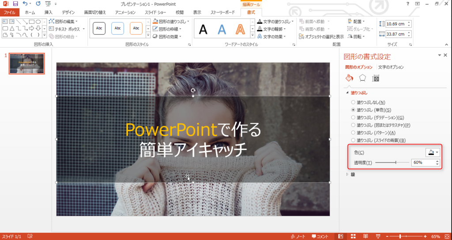Save the presentation via the quick access icon

pos(15,4)
